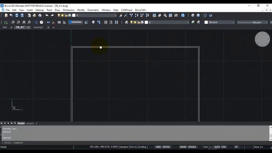Click the New drawing icon
Viewport: 272px width, 153px height.
click(6, 15)
